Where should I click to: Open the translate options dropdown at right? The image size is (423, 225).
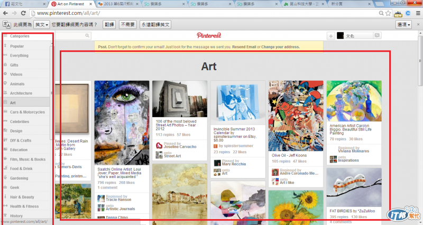(403, 25)
